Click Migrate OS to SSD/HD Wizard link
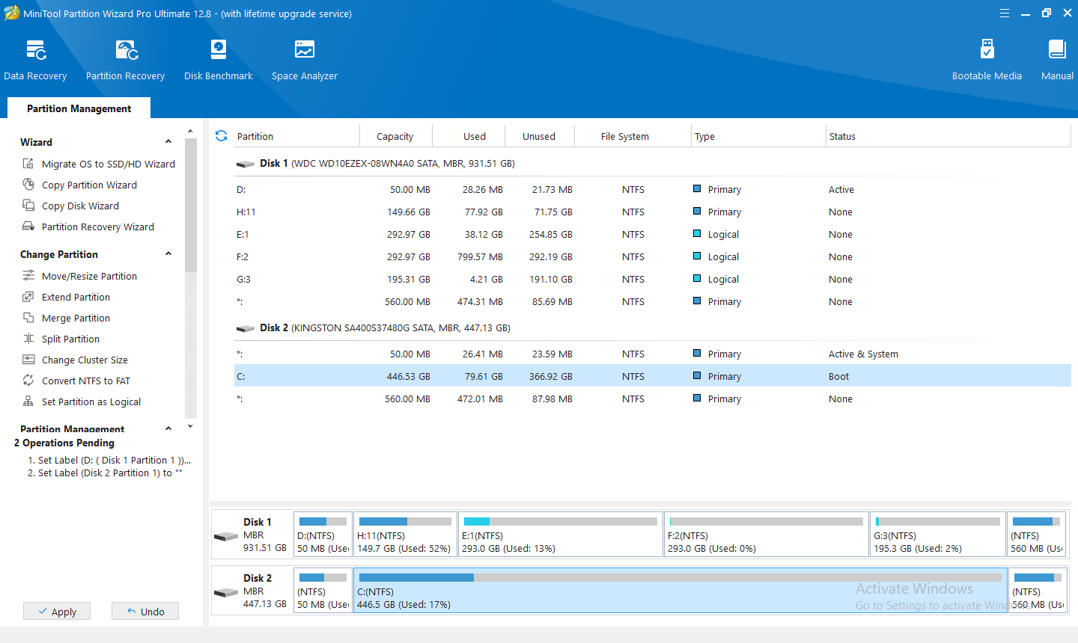Image resolution: width=1078 pixels, height=643 pixels. [x=109, y=164]
